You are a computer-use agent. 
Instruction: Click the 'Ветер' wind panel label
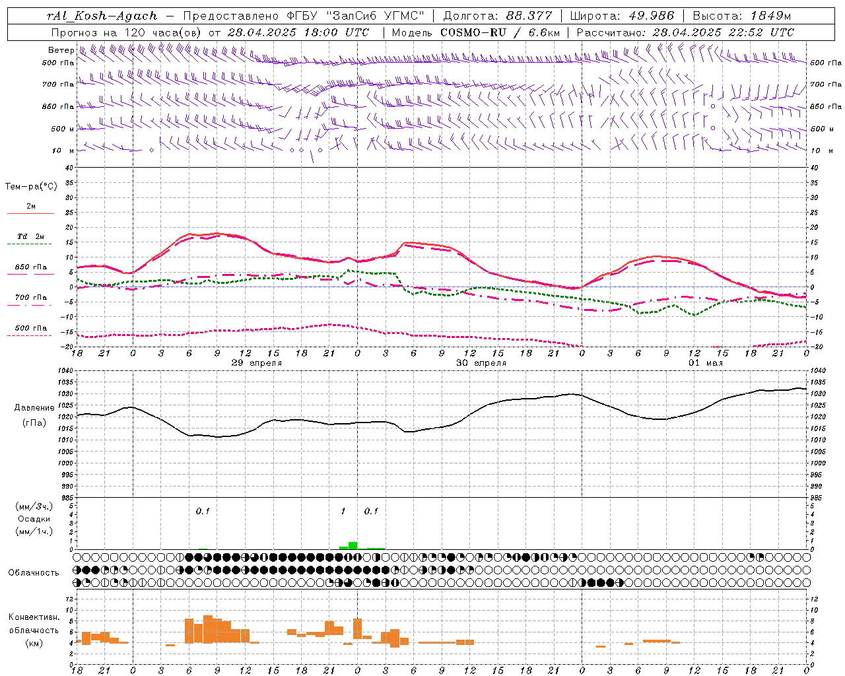tap(61, 50)
